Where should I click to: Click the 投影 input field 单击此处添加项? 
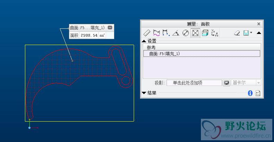194,83
